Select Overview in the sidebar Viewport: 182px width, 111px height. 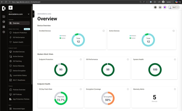coord(19,23)
